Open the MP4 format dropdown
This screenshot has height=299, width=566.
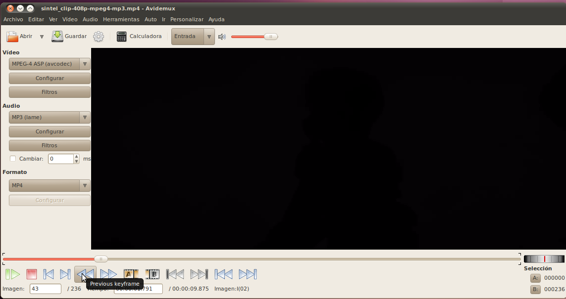coord(50,185)
